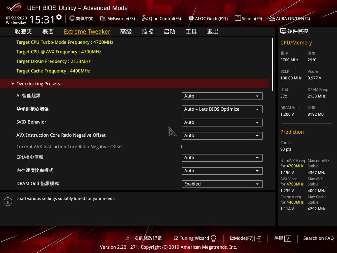The image size is (337, 253).
Task: Launch AI OC Guide(F11) icon
Action: coord(191,18)
